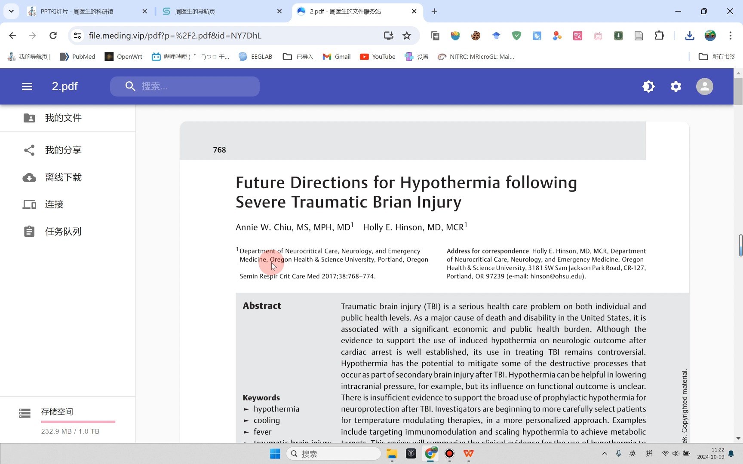Click the green shield extension icon
The width and height of the screenshot is (743, 464).
pyautogui.click(x=516, y=36)
